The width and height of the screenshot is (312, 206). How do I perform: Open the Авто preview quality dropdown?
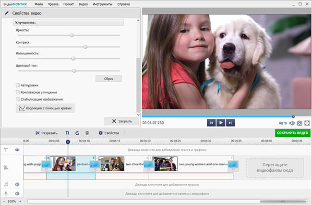click(x=283, y=123)
